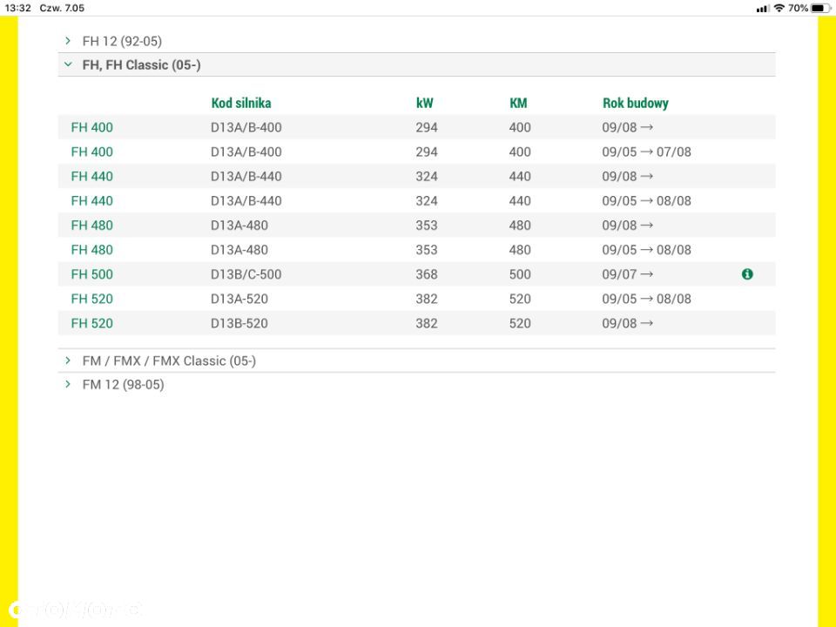Click the kW column header
The height and width of the screenshot is (627, 836).
click(424, 103)
